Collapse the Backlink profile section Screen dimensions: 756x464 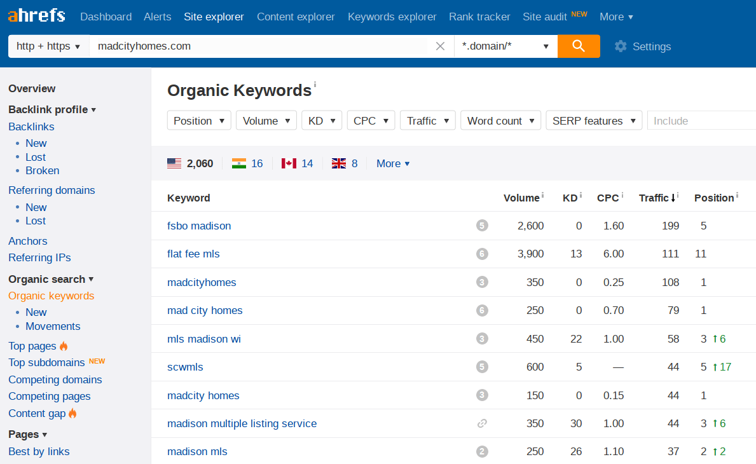click(52, 109)
